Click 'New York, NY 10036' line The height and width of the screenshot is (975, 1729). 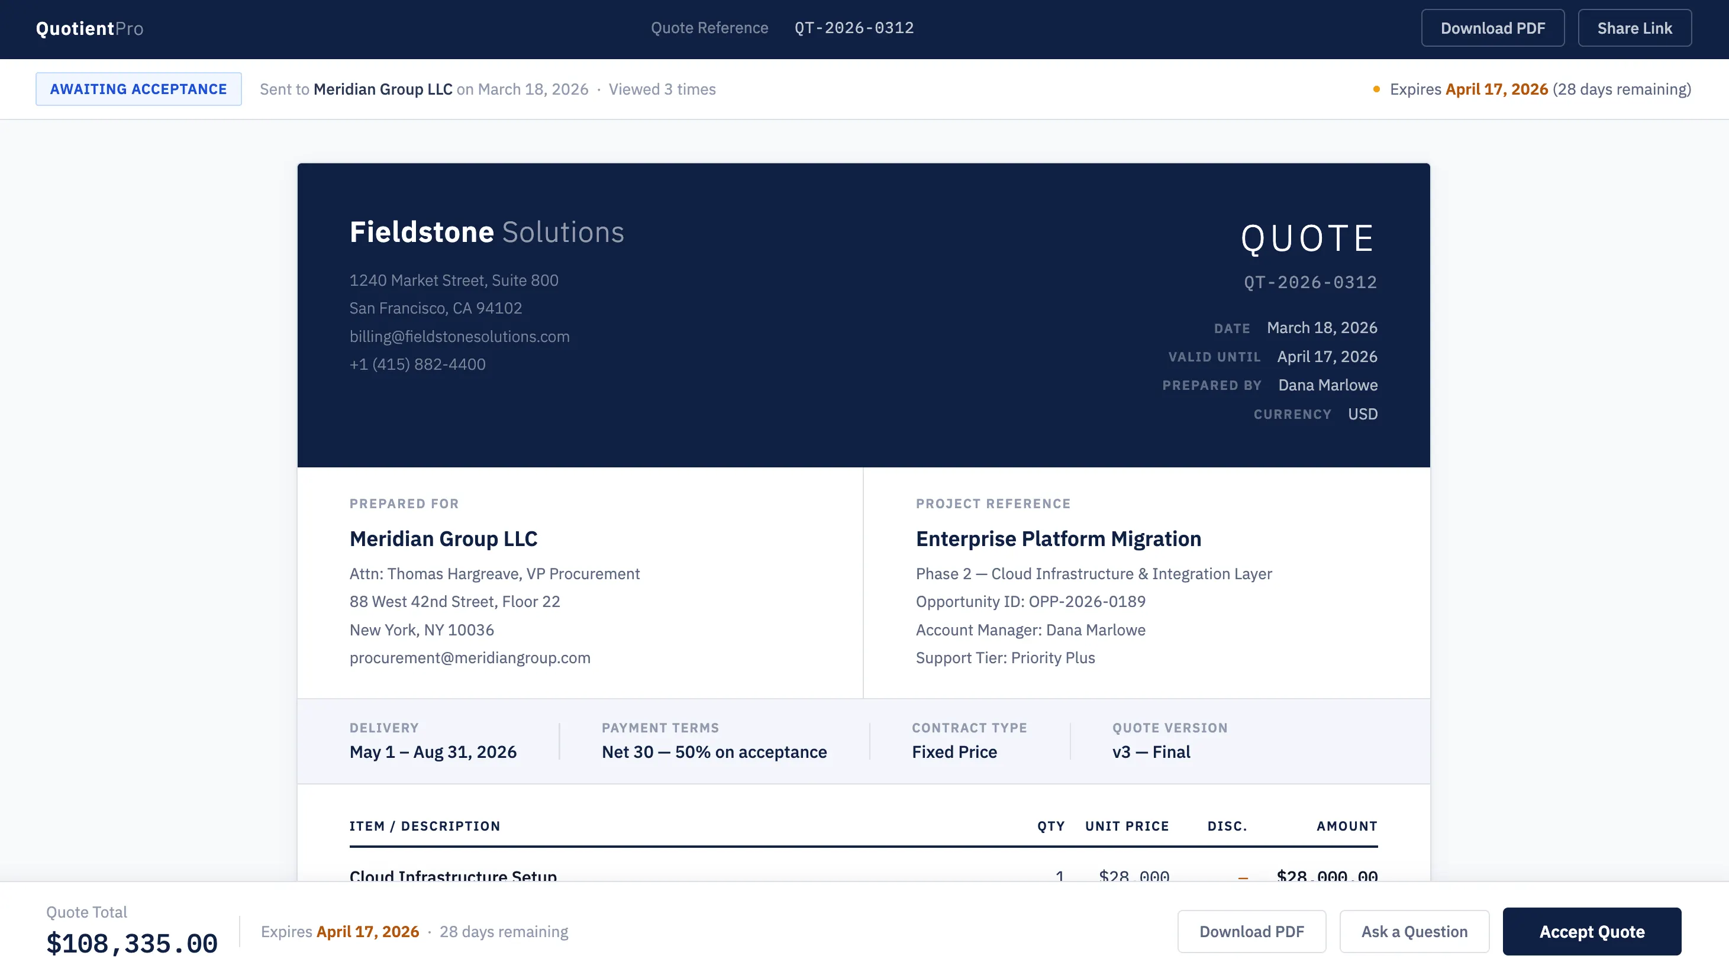[421, 630]
